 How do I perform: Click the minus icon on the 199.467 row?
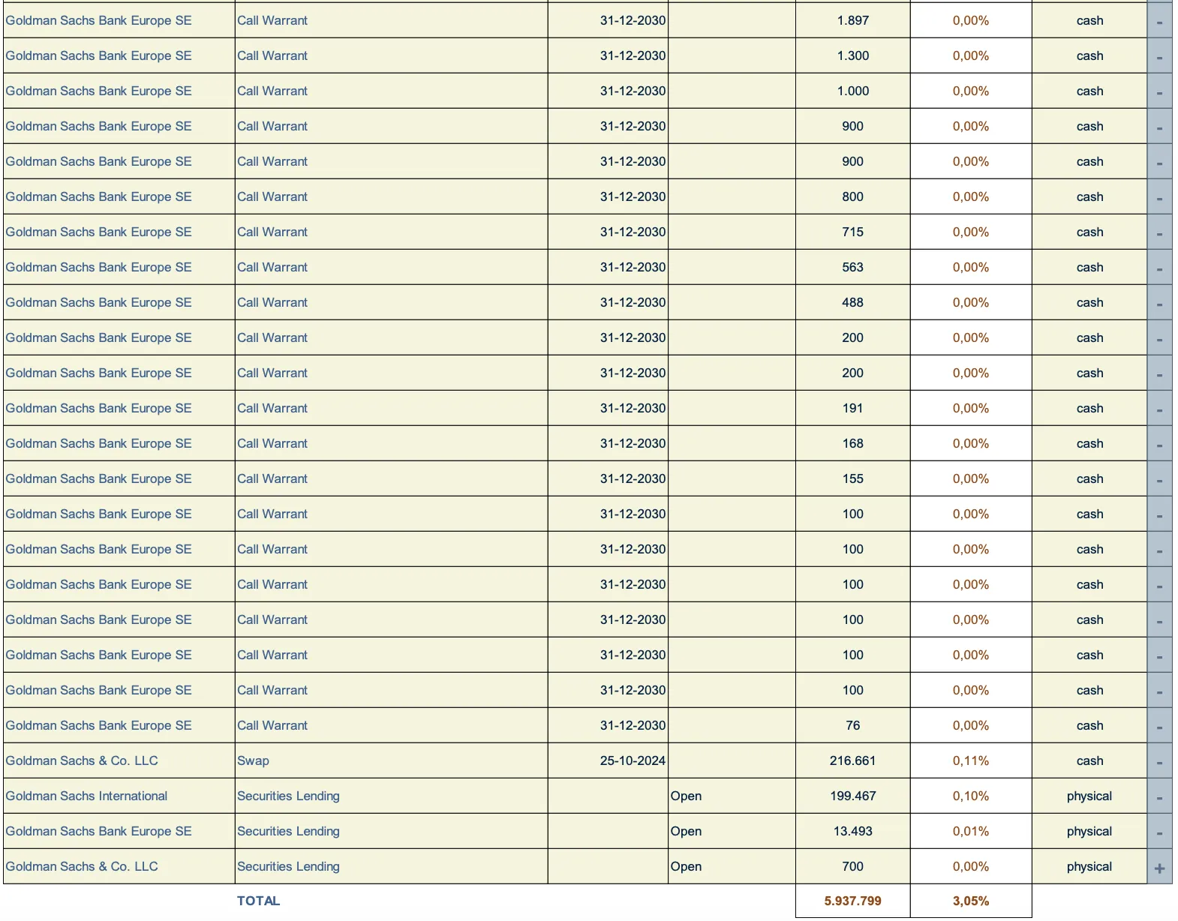point(1159,796)
